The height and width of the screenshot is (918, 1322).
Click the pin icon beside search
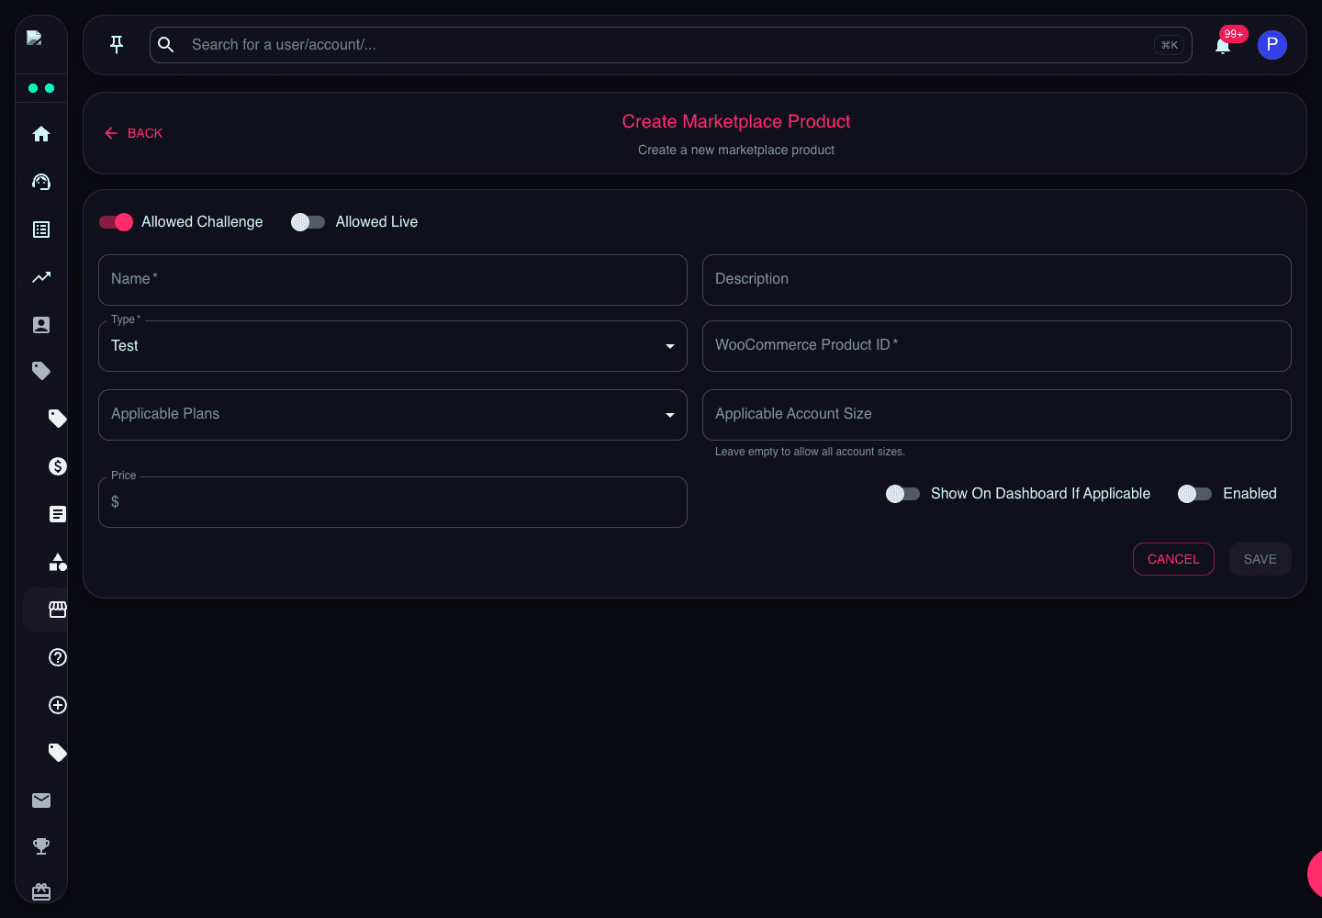[x=117, y=44]
